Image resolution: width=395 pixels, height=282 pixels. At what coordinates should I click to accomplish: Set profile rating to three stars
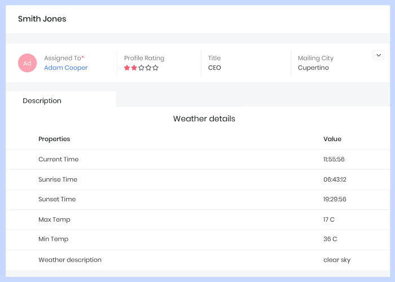coord(141,68)
